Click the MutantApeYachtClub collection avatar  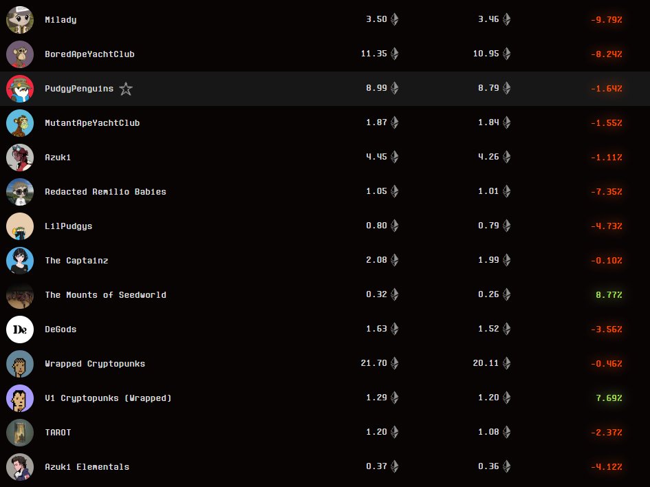click(x=20, y=122)
